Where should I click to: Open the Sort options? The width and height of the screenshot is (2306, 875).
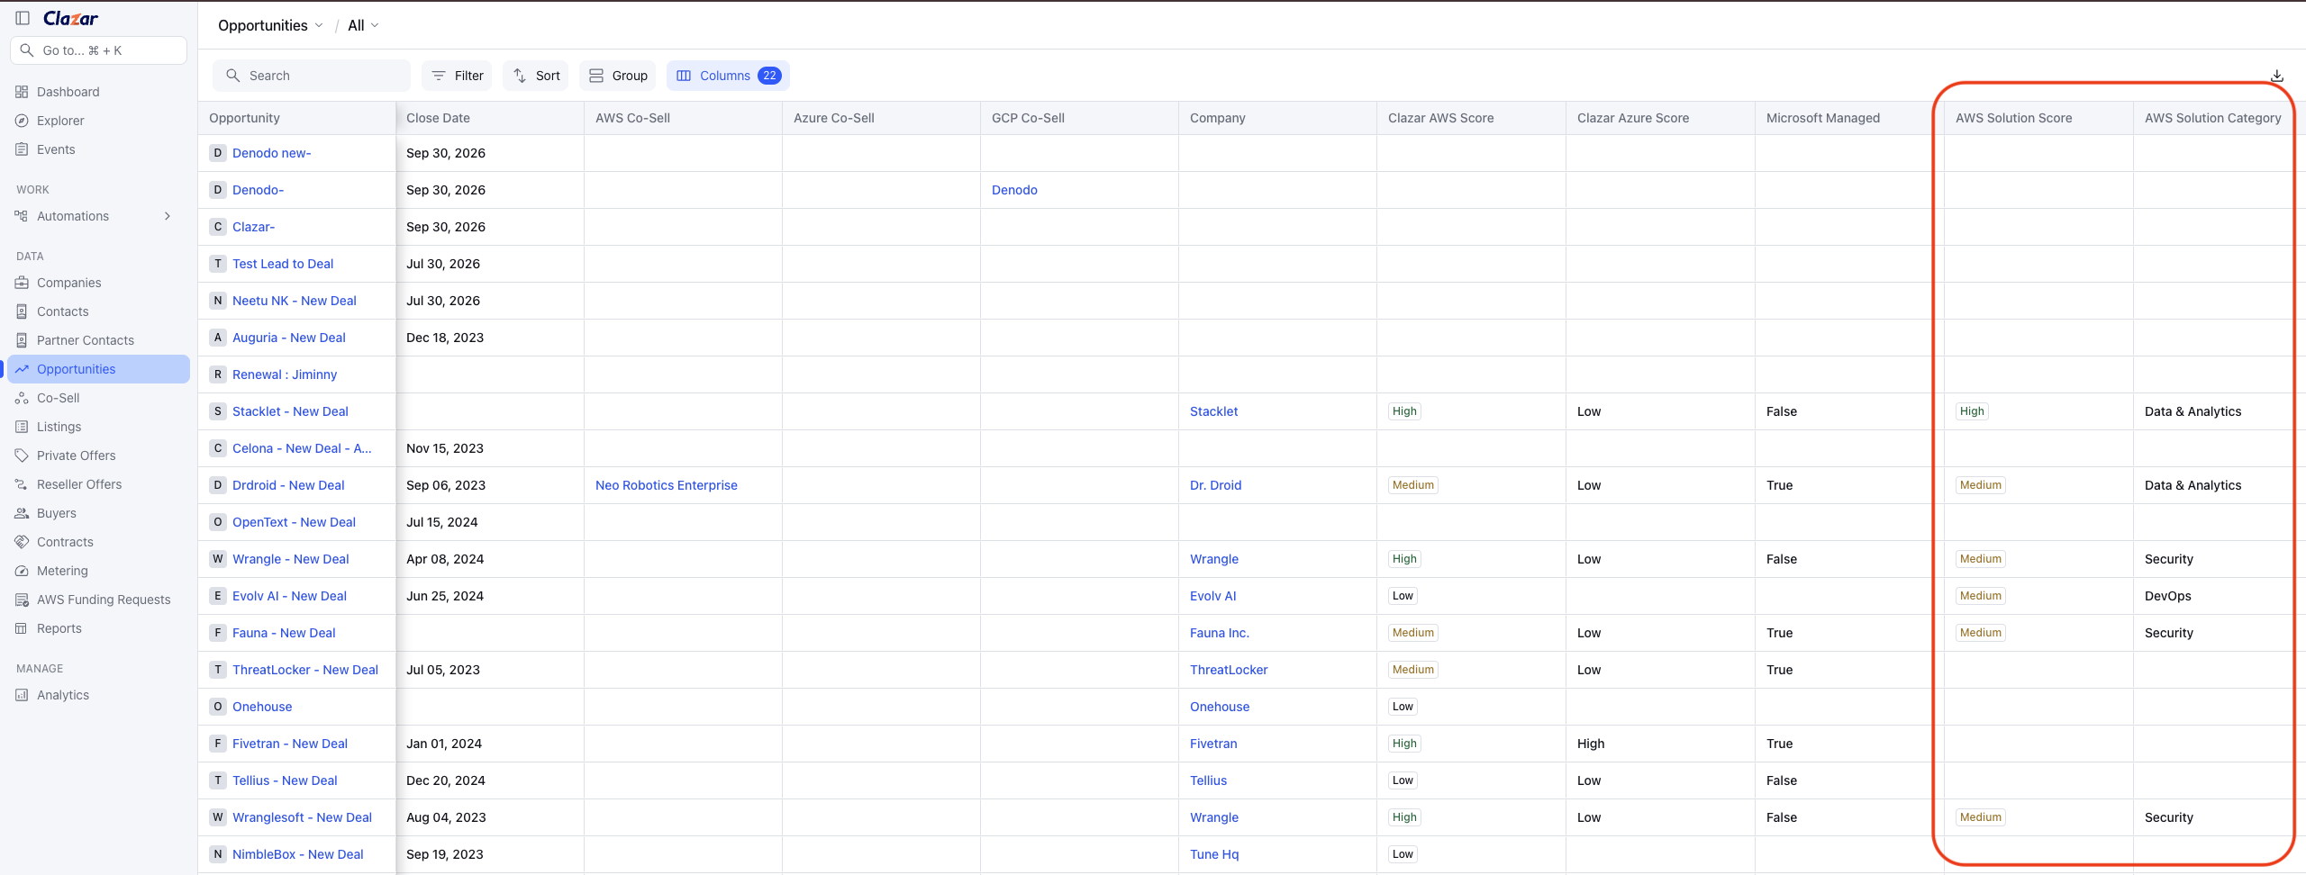(536, 76)
